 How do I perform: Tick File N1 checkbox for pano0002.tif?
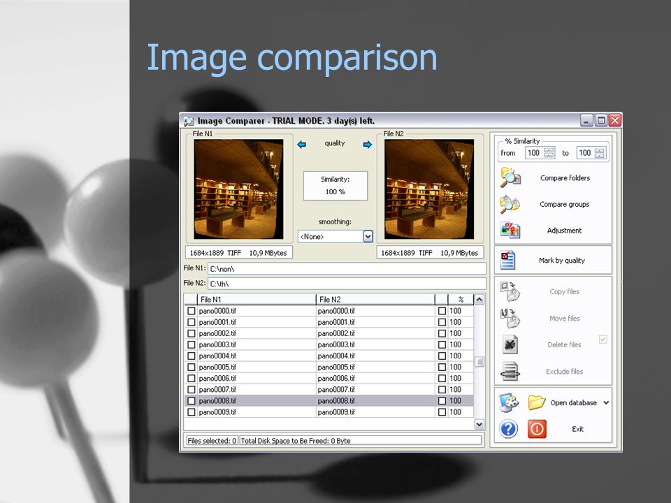192,333
